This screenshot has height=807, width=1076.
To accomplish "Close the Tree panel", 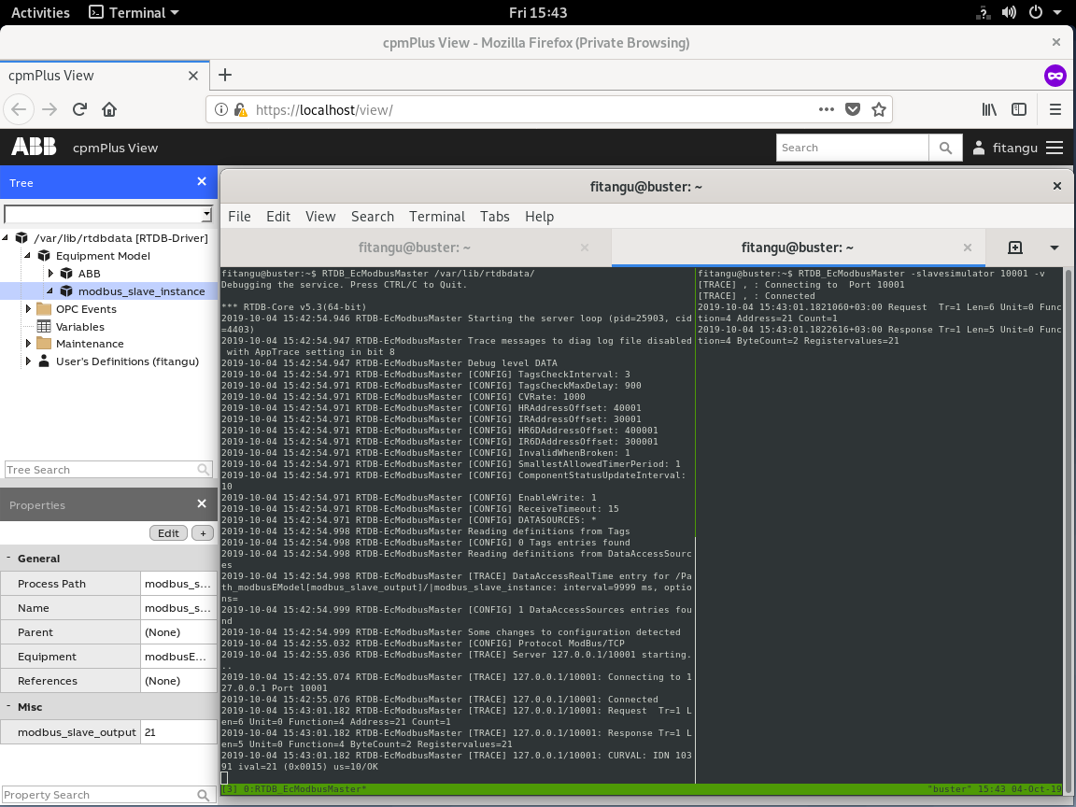I will pyautogui.click(x=202, y=182).
